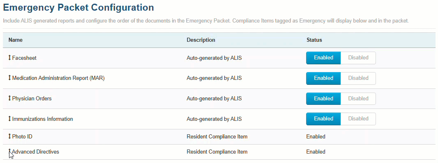Click Enabled for Immunizations Information
Image resolution: width=438 pixels, height=163 pixels.
[x=323, y=119]
